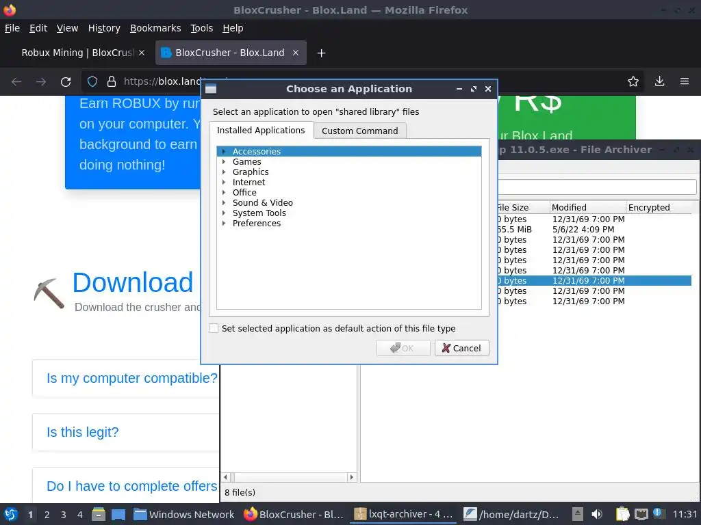Screen dimensions: 701x525
Task: Open the Help menu in Firefox
Action: (233, 28)
